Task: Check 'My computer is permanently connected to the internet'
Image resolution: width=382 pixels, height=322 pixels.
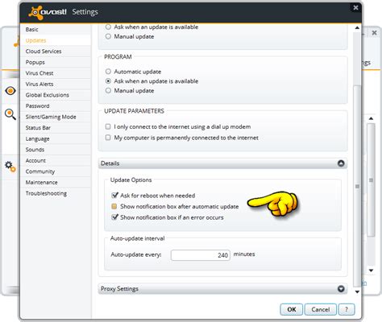Action: [108, 138]
